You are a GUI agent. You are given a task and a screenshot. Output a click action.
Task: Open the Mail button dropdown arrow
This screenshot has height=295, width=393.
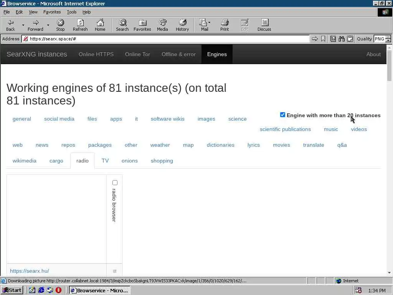pos(210,23)
